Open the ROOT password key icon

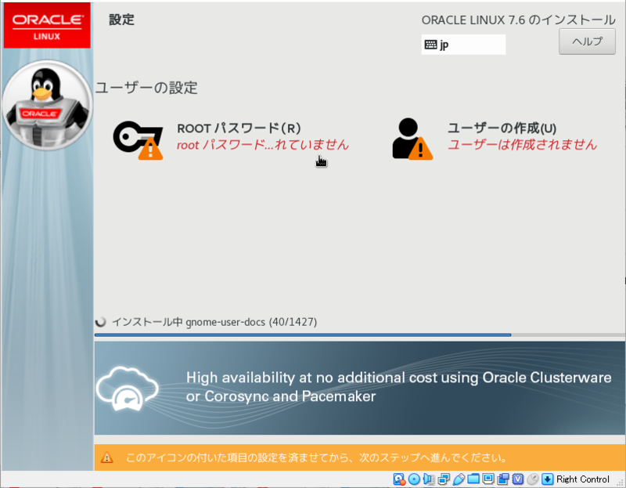(139, 140)
